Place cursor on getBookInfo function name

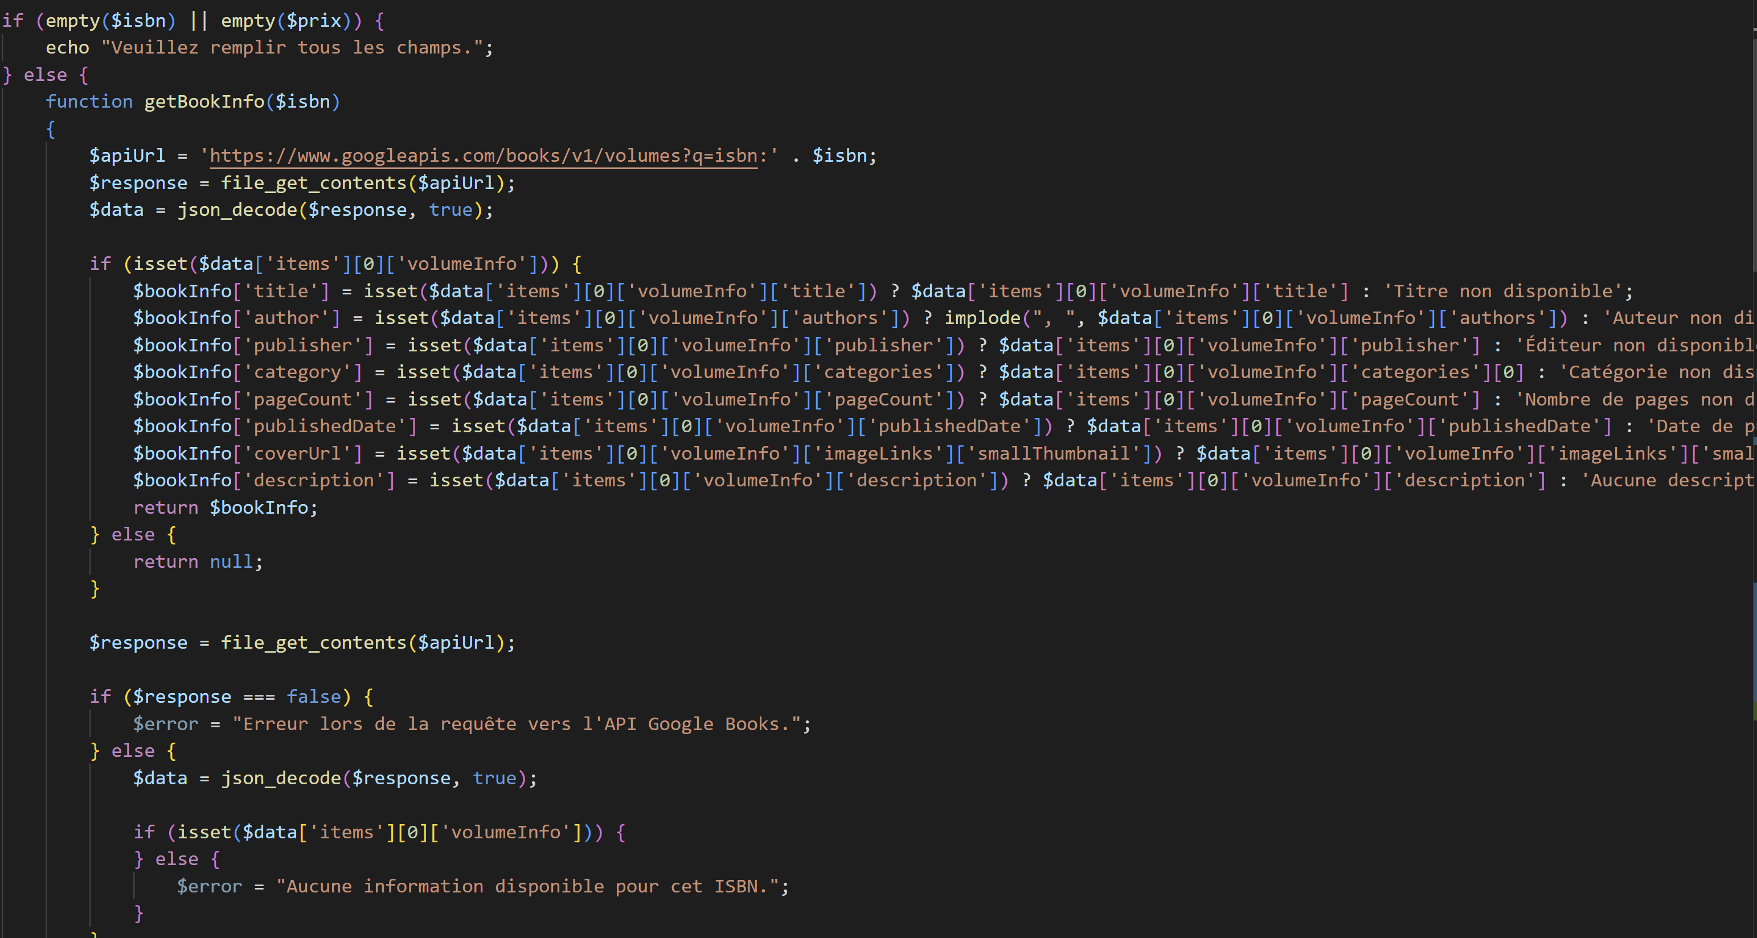point(204,101)
